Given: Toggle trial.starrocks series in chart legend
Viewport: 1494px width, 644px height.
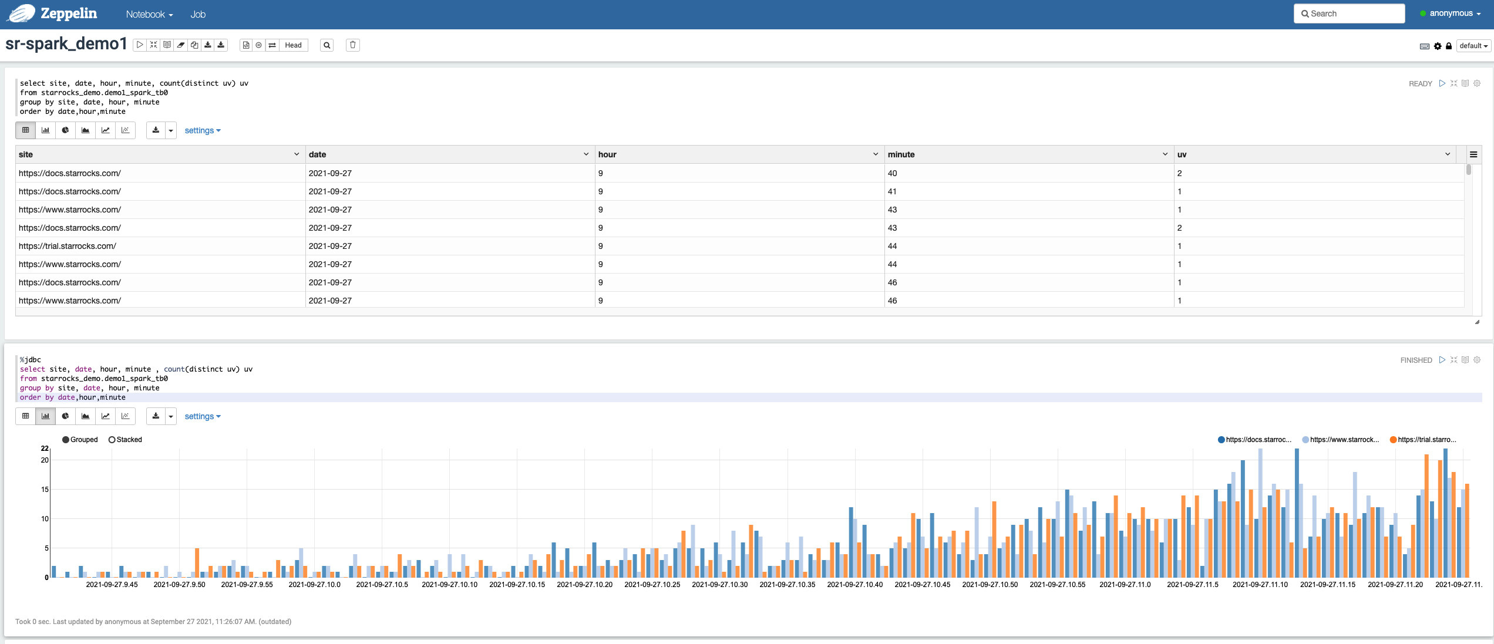Looking at the screenshot, I should coord(1424,440).
